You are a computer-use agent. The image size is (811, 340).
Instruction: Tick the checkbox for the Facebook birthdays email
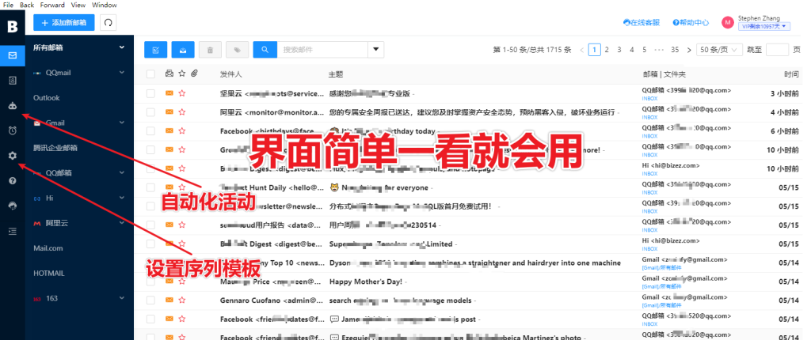pos(150,131)
